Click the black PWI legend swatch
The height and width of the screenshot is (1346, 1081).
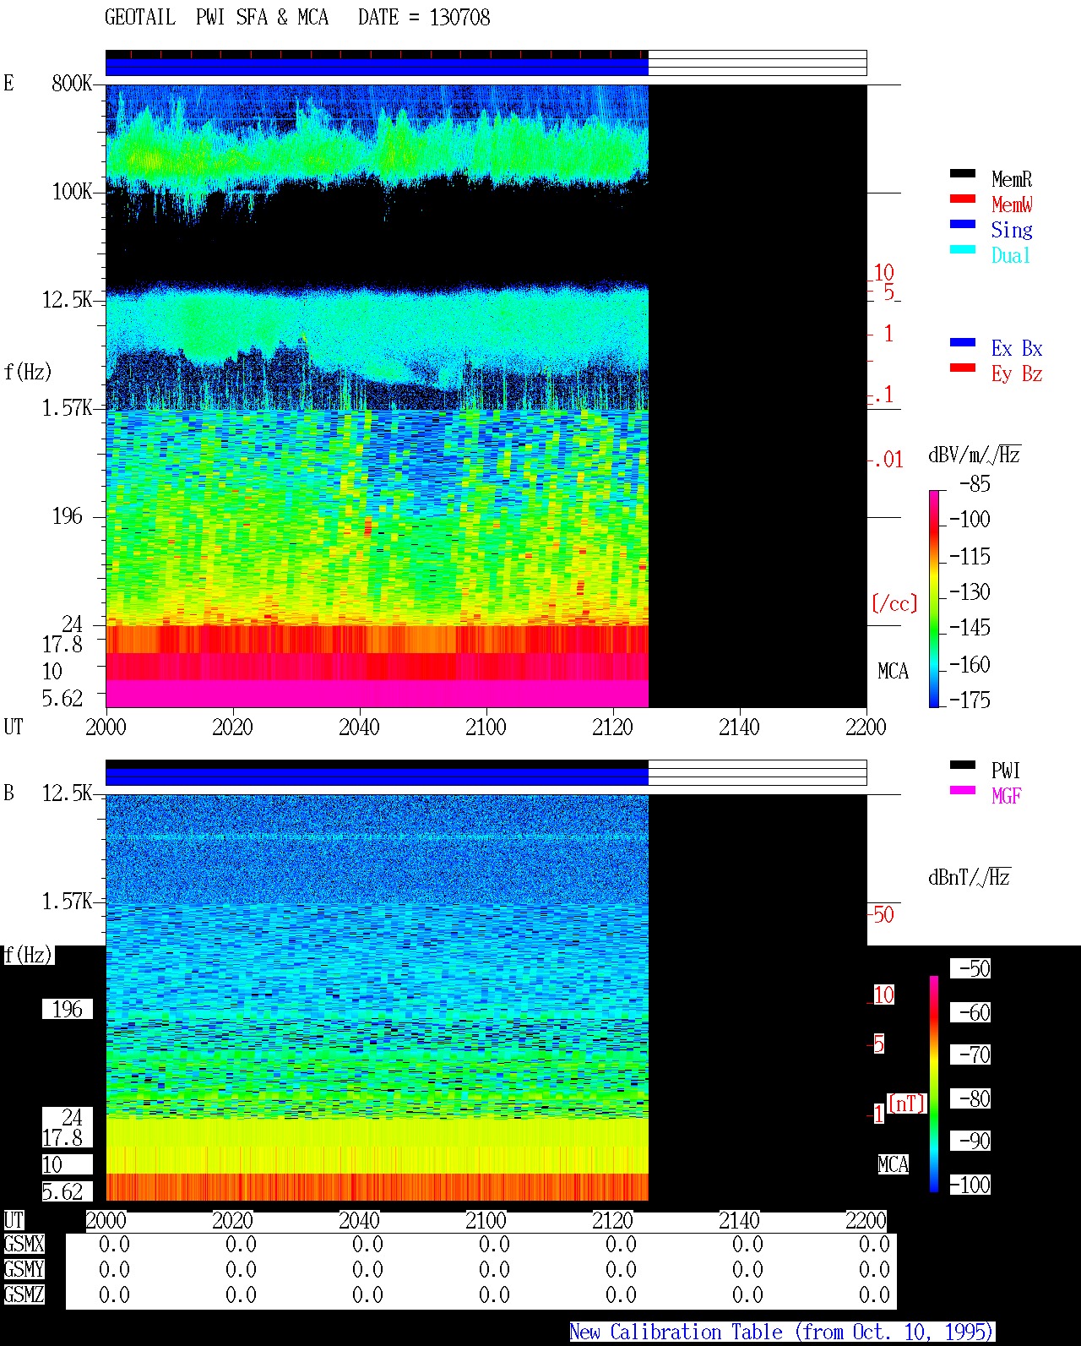point(962,765)
